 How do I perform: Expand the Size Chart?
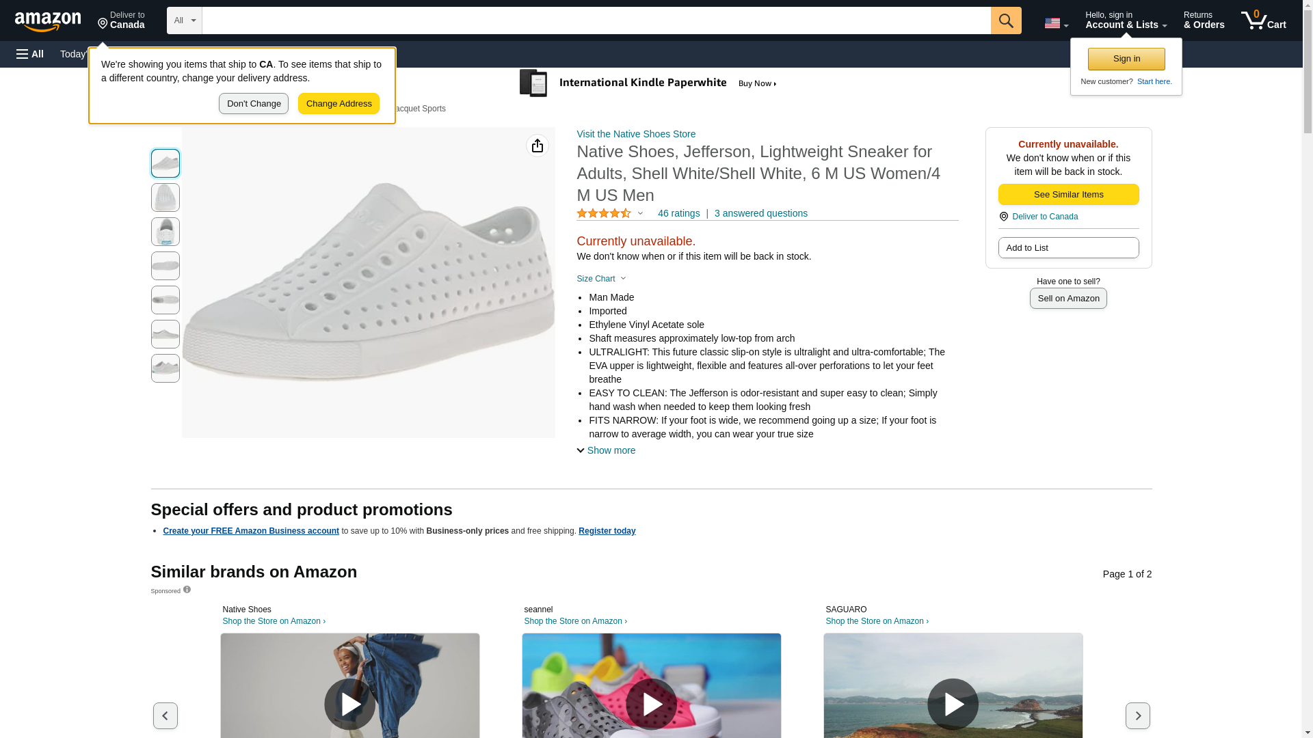click(x=601, y=279)
